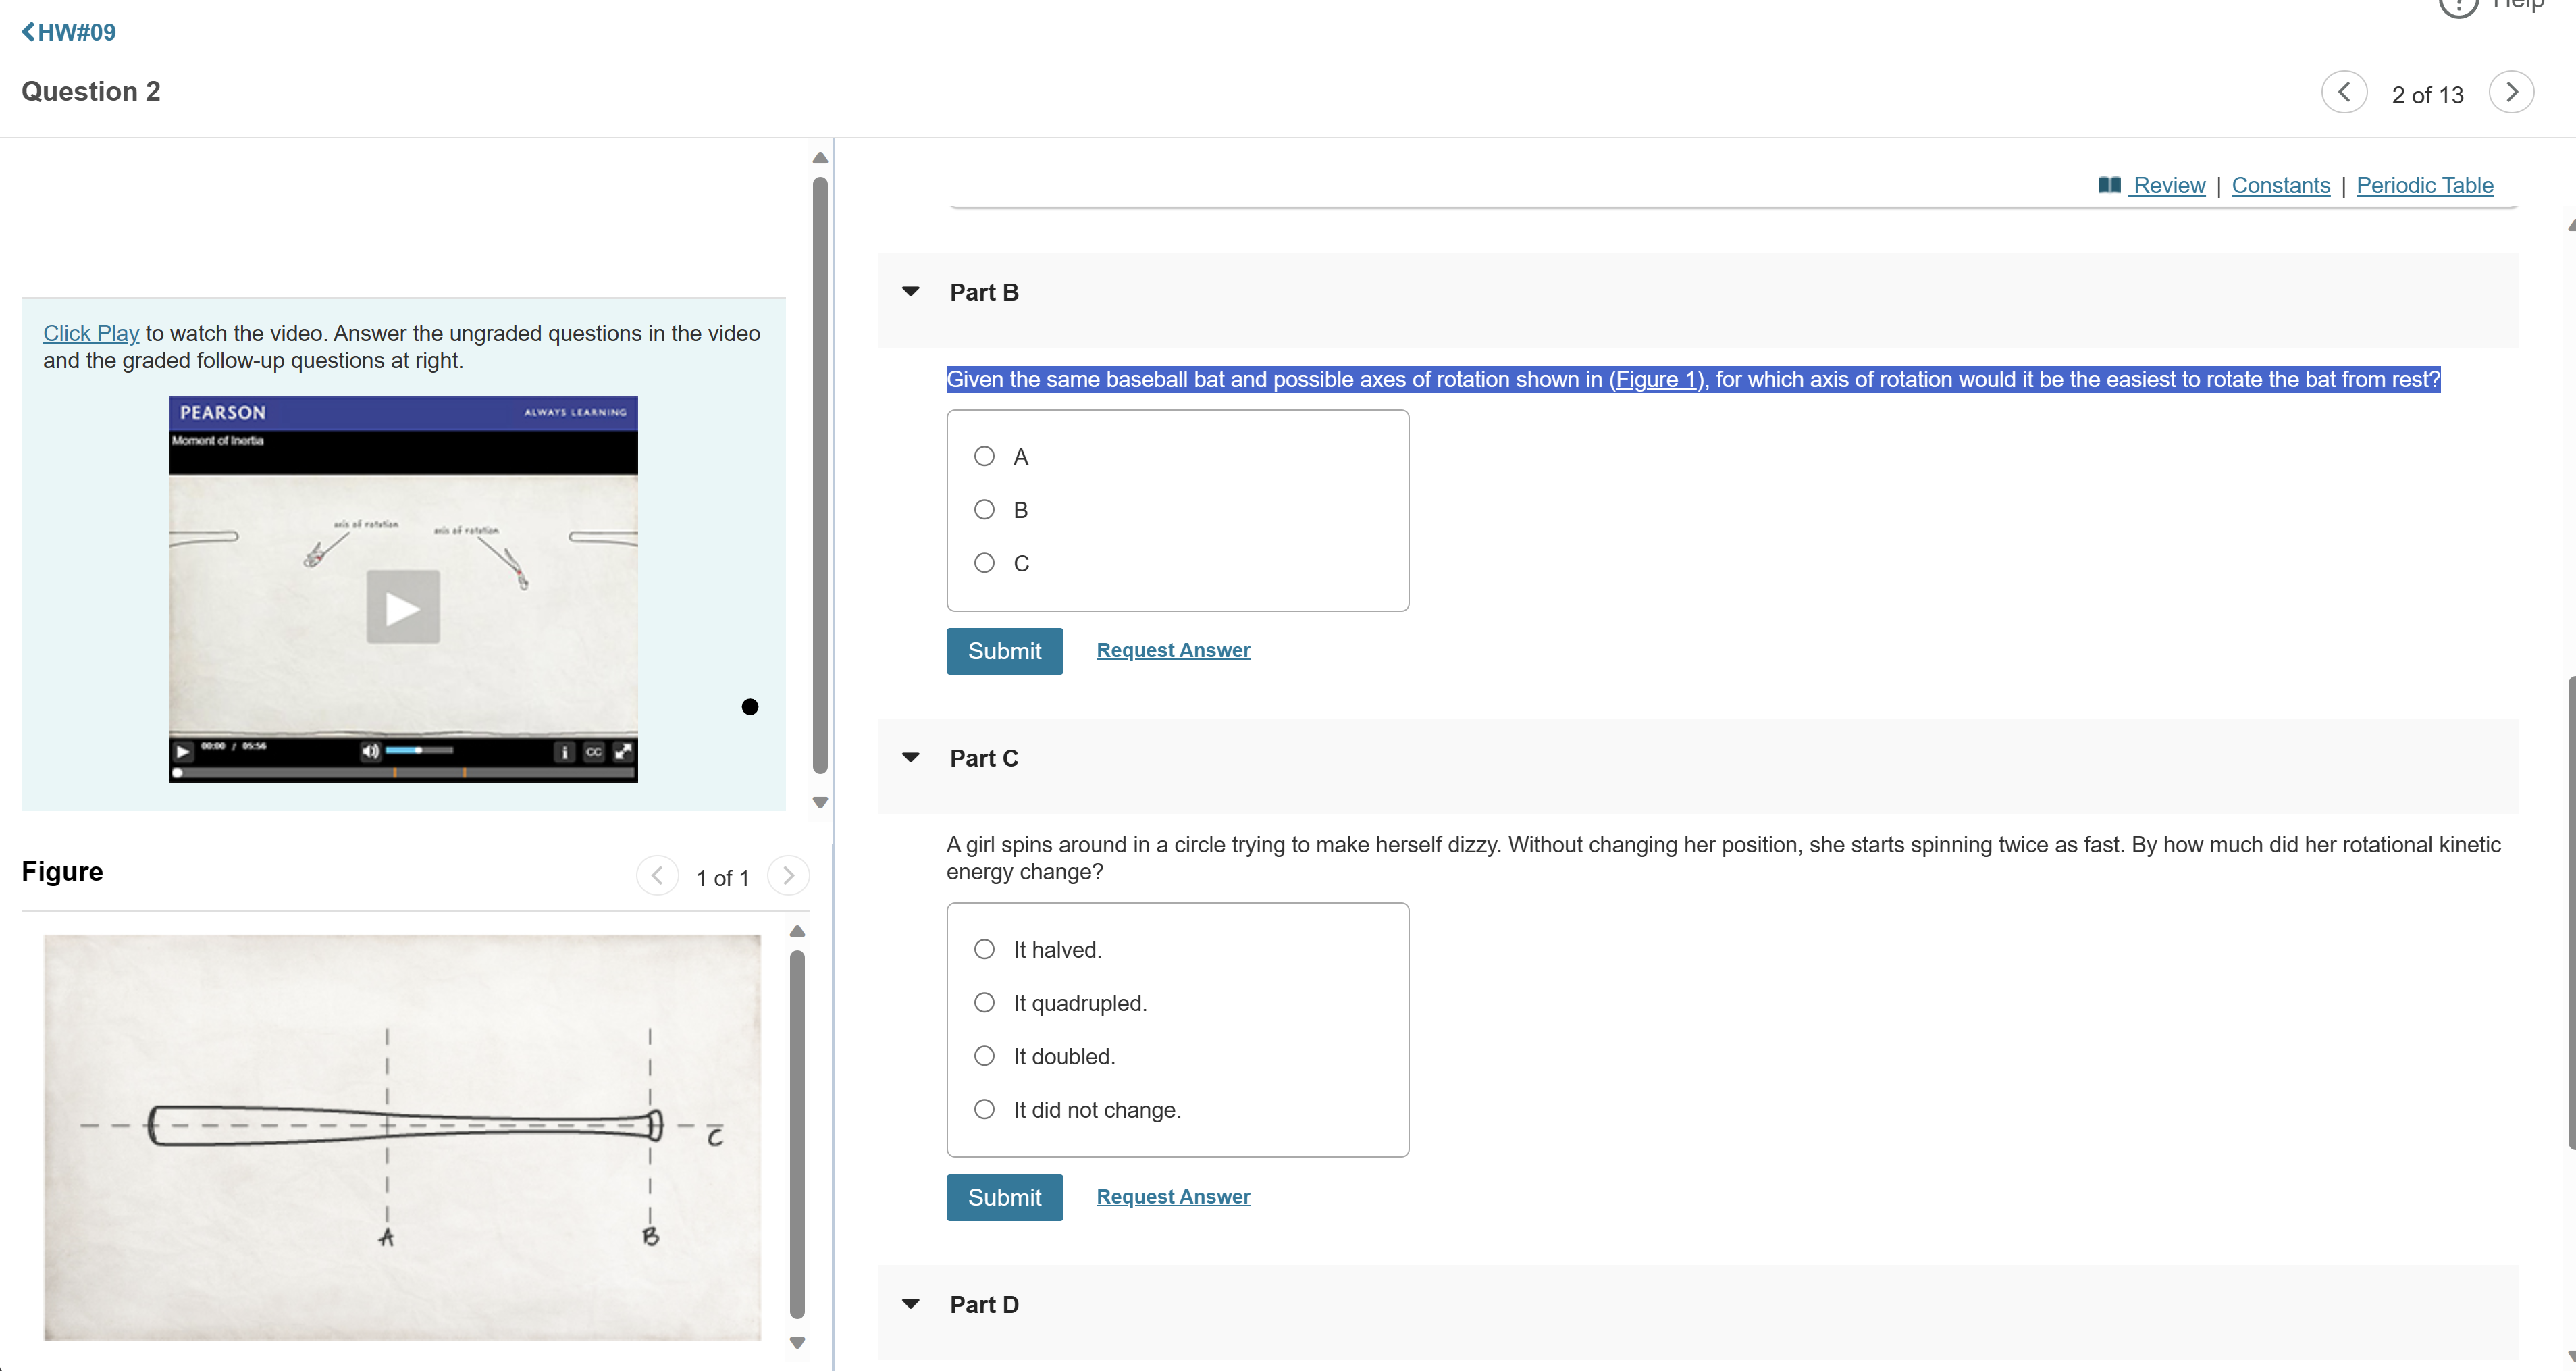Expand the Part D triangle
2576x1371 pixels.
click(910, 1304)
